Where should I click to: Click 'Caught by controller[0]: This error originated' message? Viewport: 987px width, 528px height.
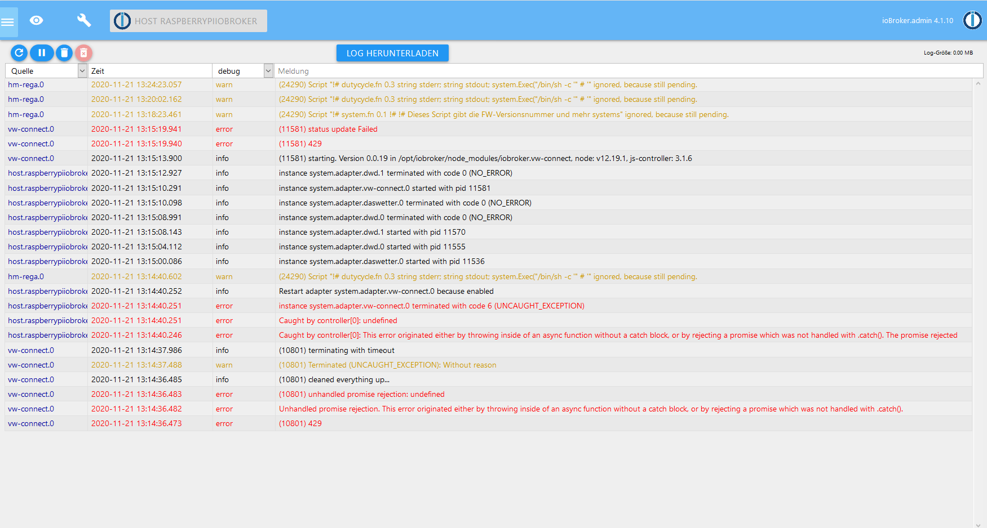[618, 335]
